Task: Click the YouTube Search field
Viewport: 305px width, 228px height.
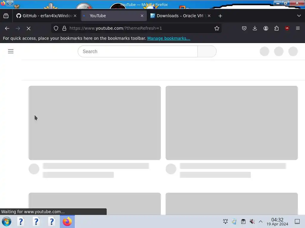Action: tap(138, 51)
